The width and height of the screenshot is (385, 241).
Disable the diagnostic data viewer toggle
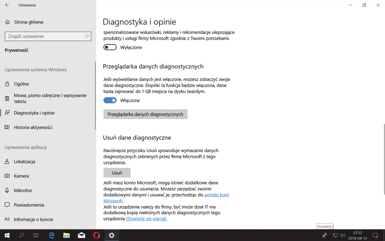tap(110, 100)
